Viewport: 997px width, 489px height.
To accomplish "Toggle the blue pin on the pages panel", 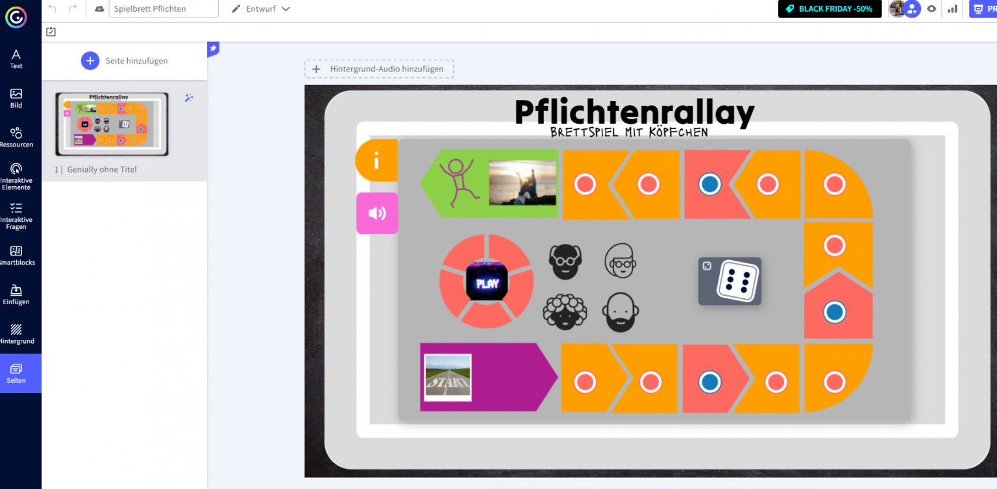I will click(x=213, y=48).
